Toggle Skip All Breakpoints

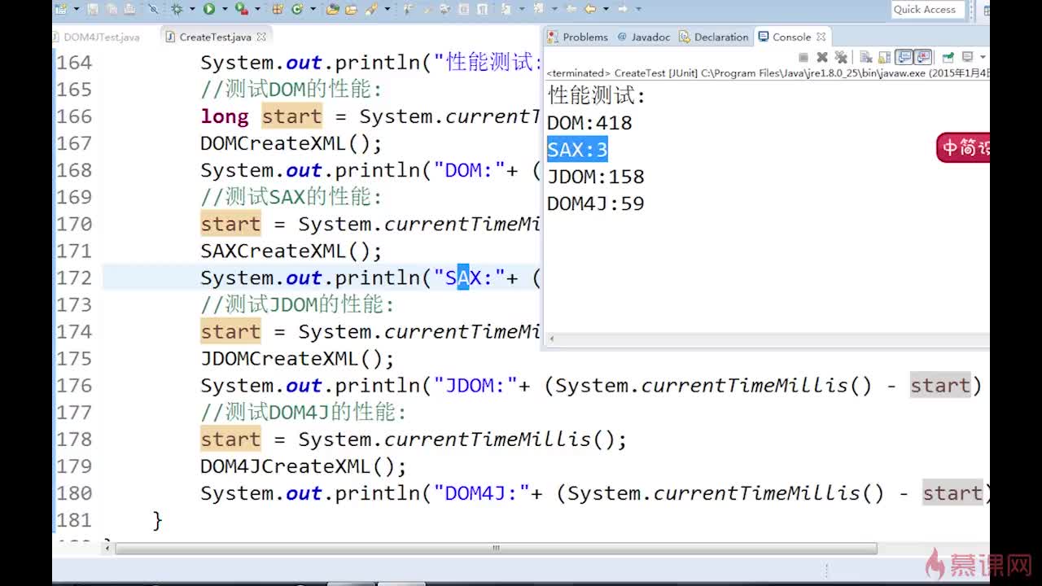click(x=153, y=10)
